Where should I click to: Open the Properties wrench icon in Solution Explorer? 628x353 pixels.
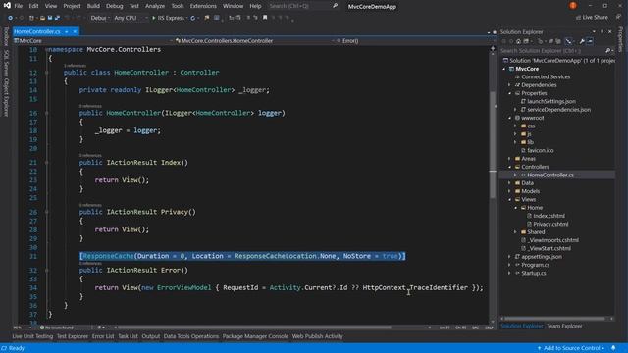(582, 41)
